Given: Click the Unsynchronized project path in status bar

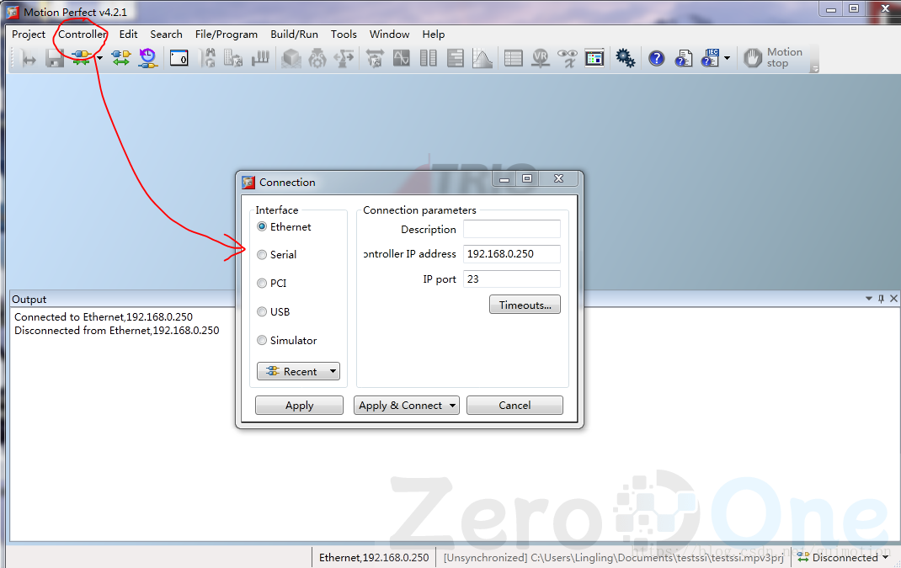Looking at the screenshot, I should (614, 558).
